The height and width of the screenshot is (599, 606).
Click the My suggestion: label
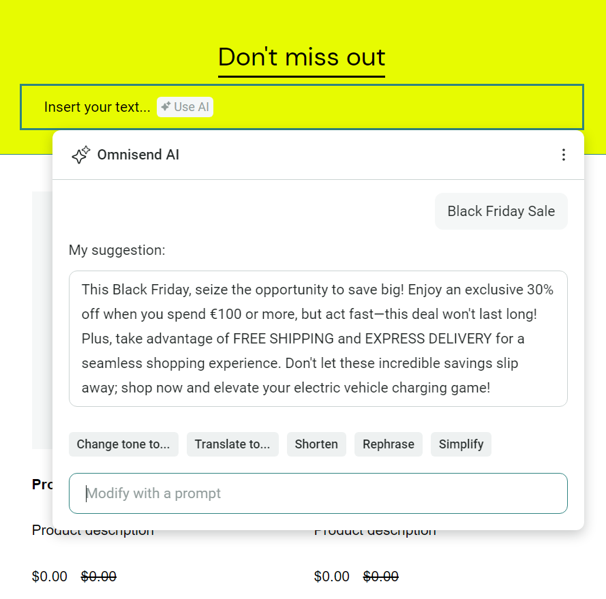[117, 250]
